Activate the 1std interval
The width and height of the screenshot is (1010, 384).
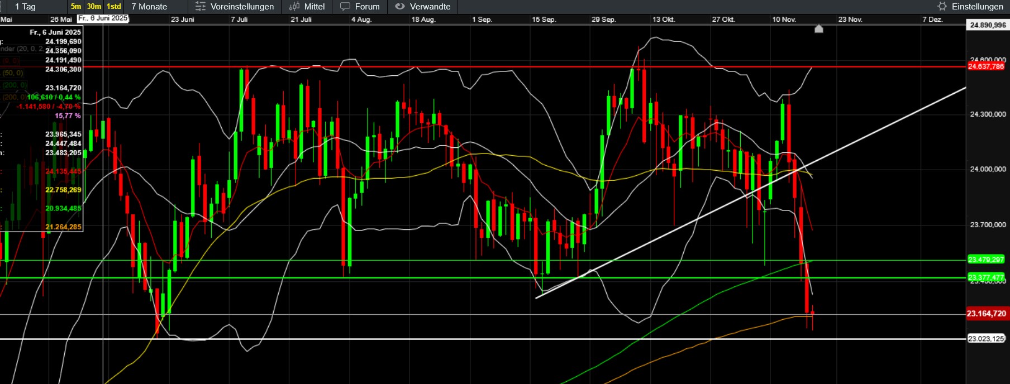pos(114,7)
